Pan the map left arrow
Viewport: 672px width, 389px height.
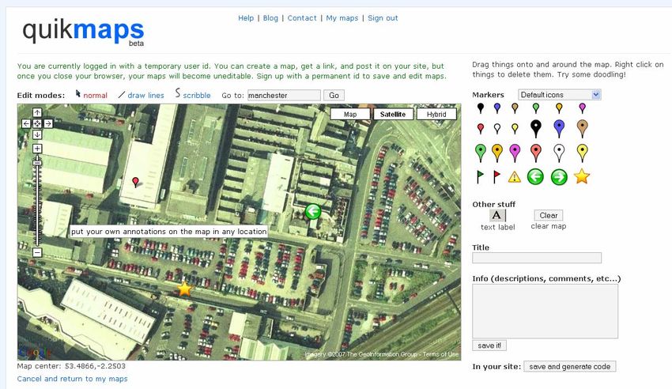click(26, 123)
